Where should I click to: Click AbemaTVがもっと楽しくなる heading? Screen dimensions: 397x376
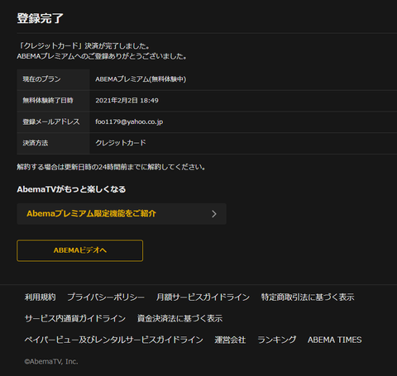point(71,189)
